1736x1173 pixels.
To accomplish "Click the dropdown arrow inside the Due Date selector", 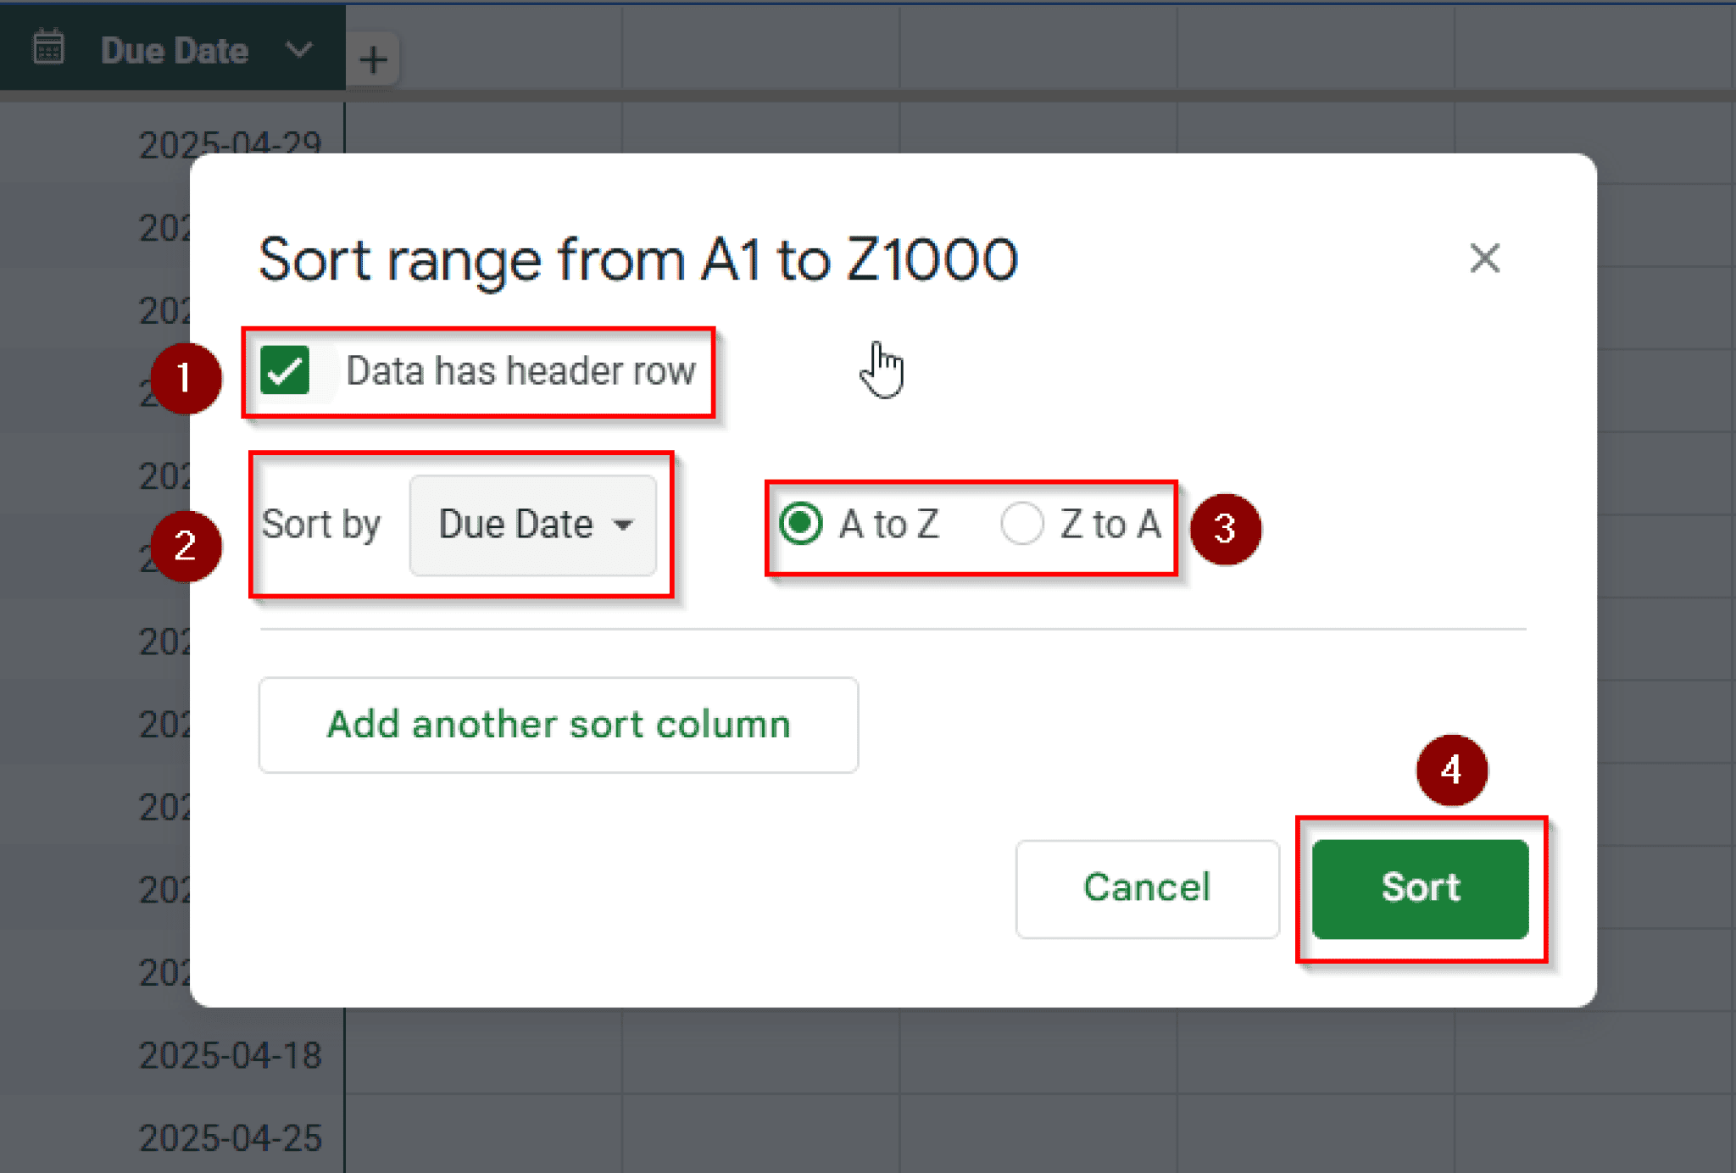I will [625, 525].
